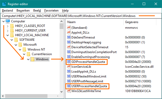Click the GDIProcessHandleQuota DWORD icon
This screenshot has width=162, height=99.
pyautogui.click(x=69, y=62)
